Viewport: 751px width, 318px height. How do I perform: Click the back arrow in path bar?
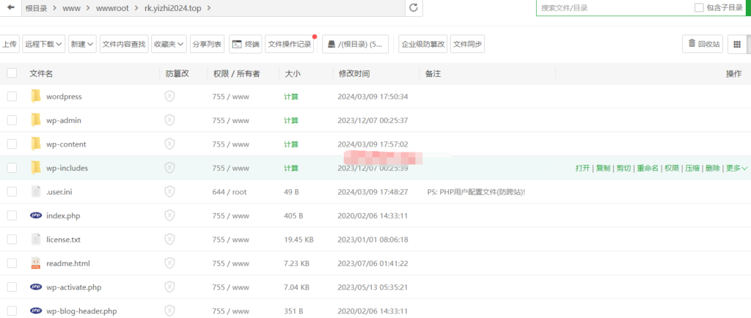(10, 7)
